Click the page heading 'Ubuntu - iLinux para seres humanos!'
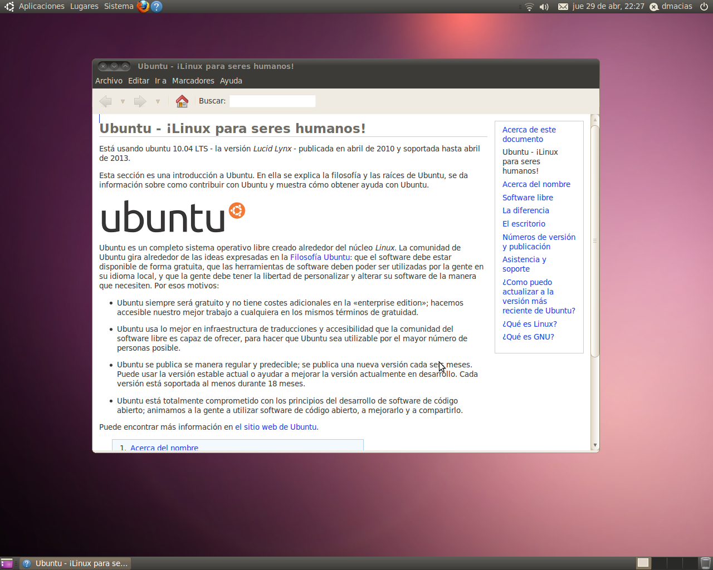This screenshot has height=570, width=713. pos(232,129)
